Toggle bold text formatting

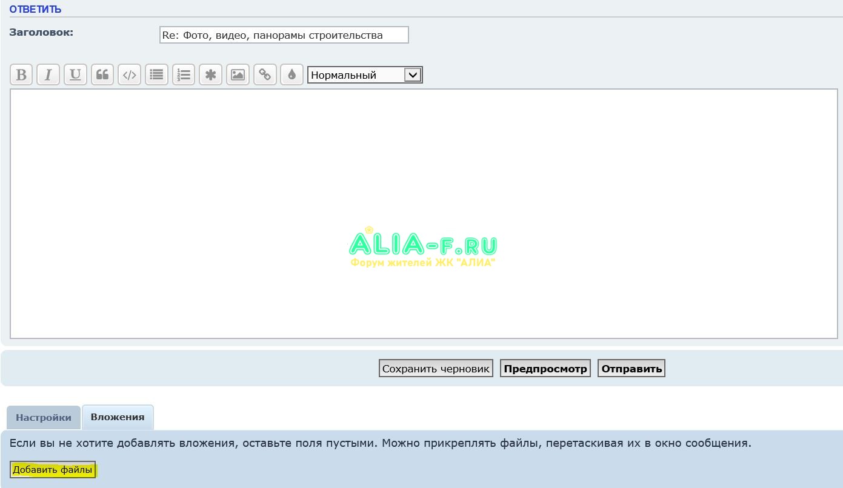(21, 75)
